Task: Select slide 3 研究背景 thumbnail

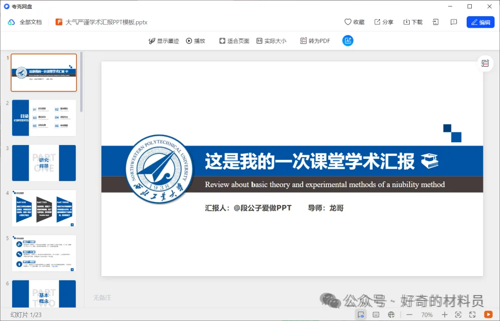Action: pyautogui.click(x=44, y=163)
